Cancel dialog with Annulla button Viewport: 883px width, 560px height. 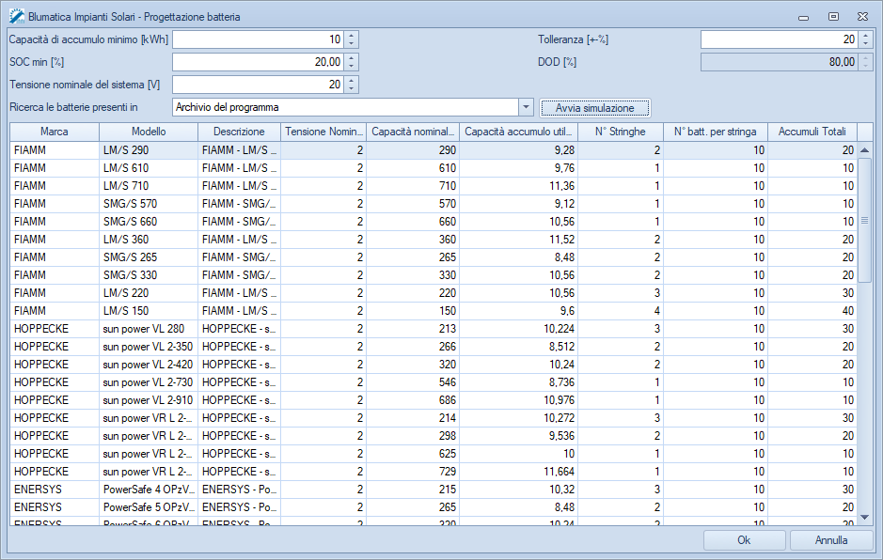click(831, 540)
